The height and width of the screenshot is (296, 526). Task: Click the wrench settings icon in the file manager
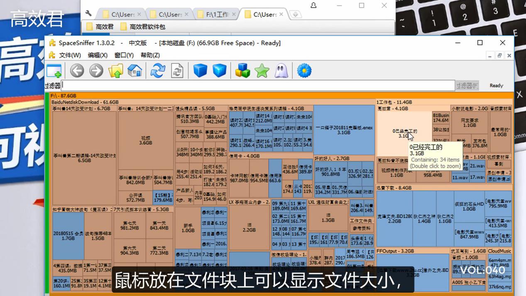pyautogui.click(x=88, y=13)
